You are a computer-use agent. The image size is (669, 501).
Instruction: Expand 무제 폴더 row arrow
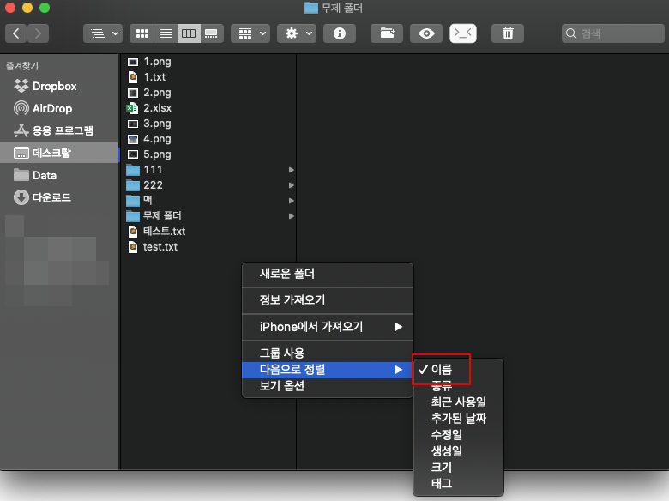coord(292,216)
